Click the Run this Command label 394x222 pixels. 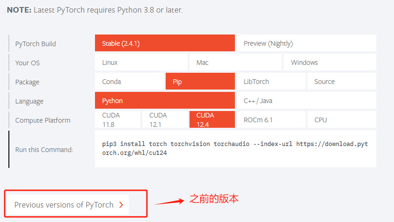[x=44, y=150]
